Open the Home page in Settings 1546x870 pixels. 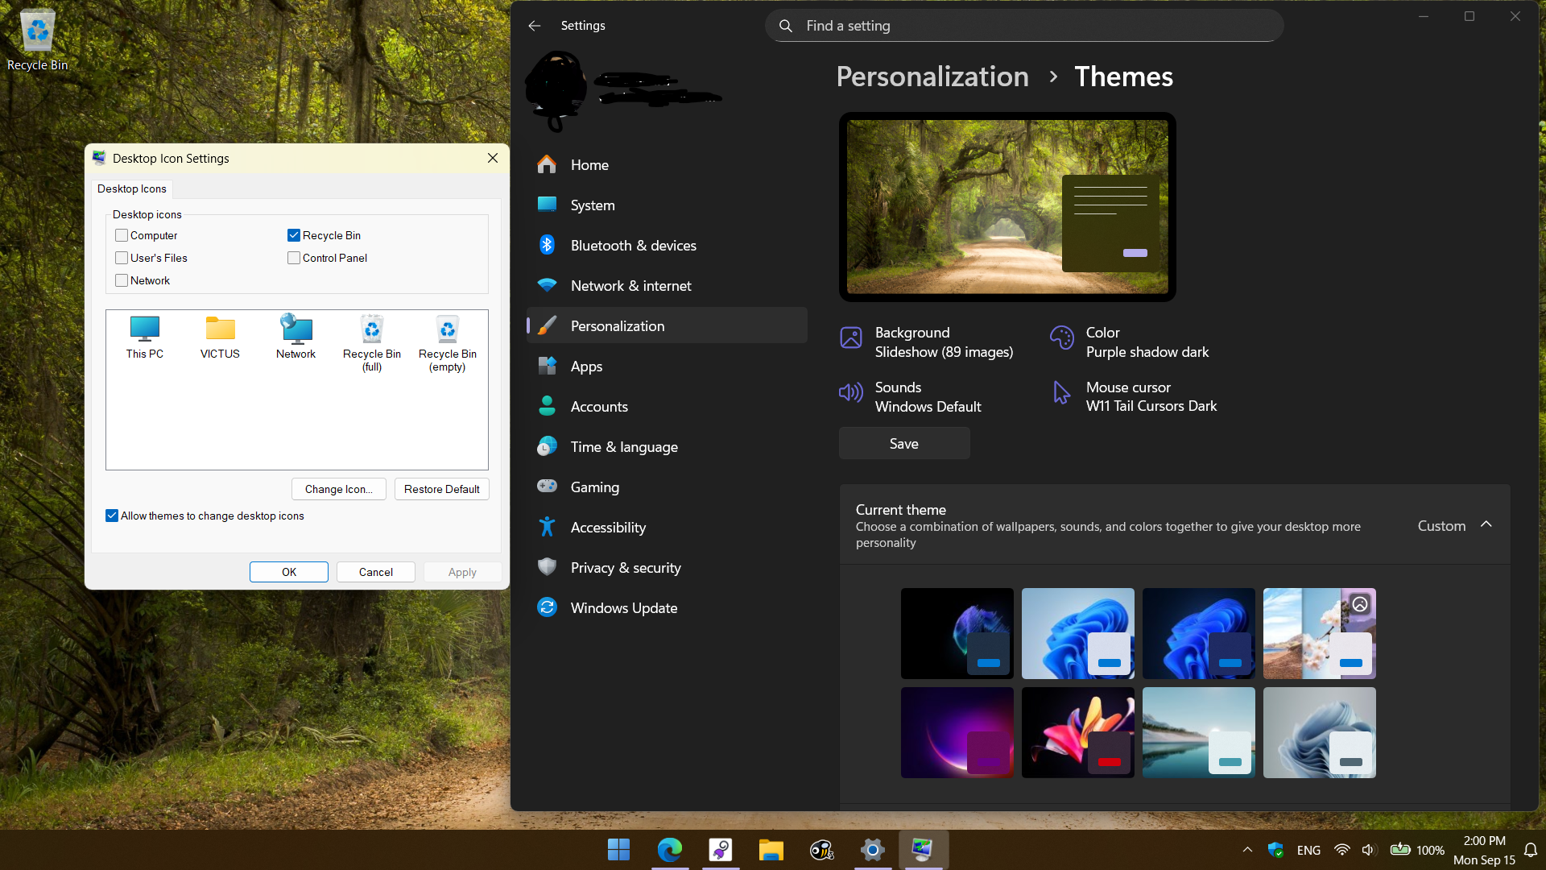667,164
